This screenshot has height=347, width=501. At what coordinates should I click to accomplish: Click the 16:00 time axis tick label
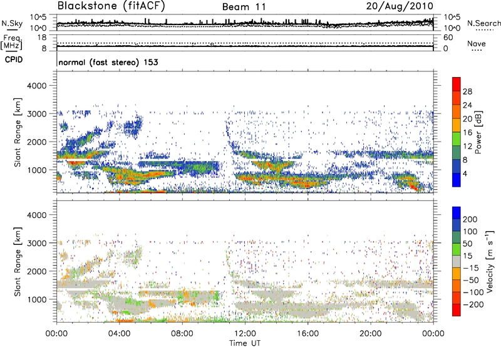click(x=307, y=334)
